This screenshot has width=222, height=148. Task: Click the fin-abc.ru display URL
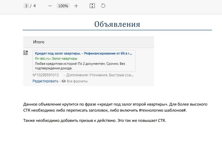(56, 58)
